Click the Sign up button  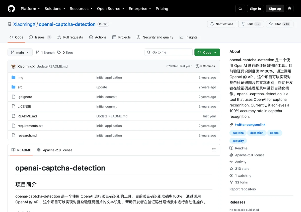coord(275,9)
